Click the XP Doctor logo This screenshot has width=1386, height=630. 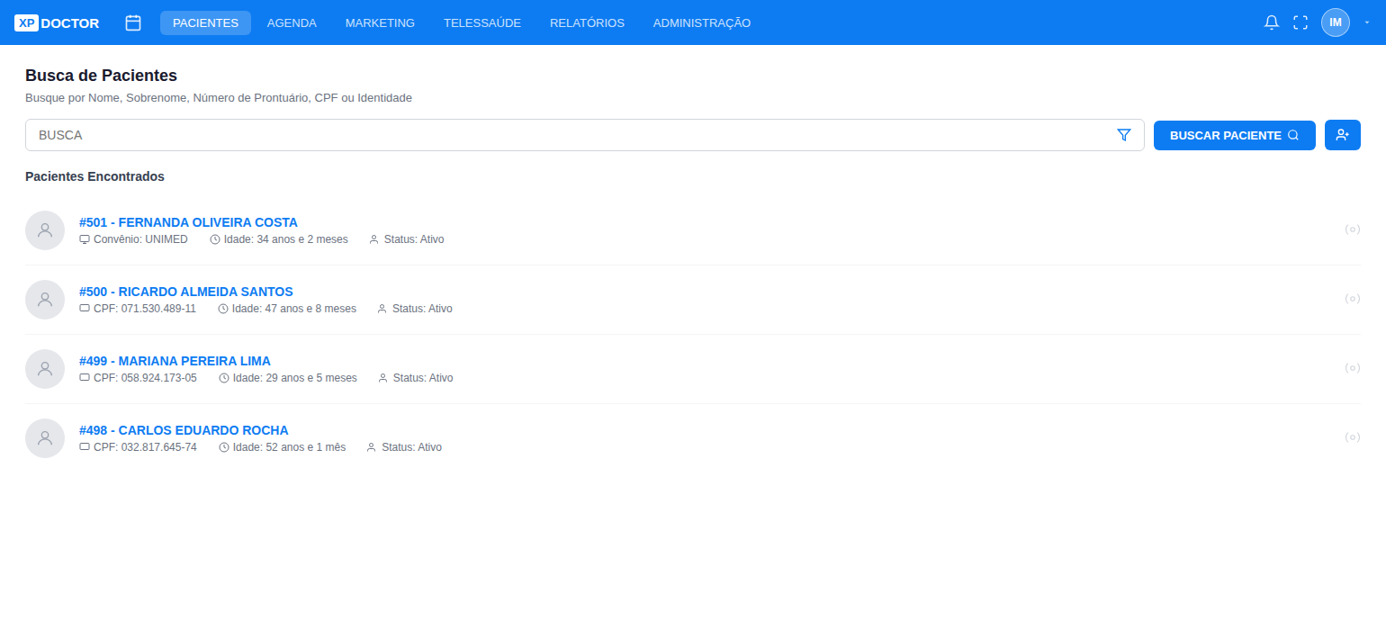click(57, 22)
